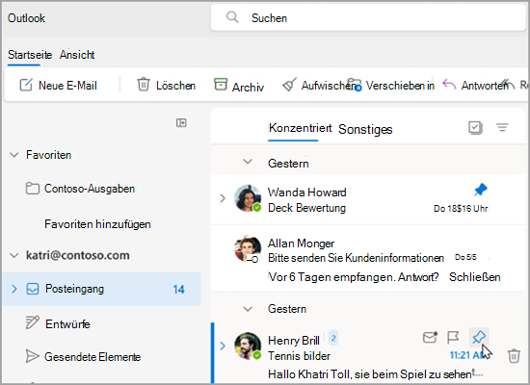Collapse the katri@contoso.com account tree

click(x=14, y=255)
